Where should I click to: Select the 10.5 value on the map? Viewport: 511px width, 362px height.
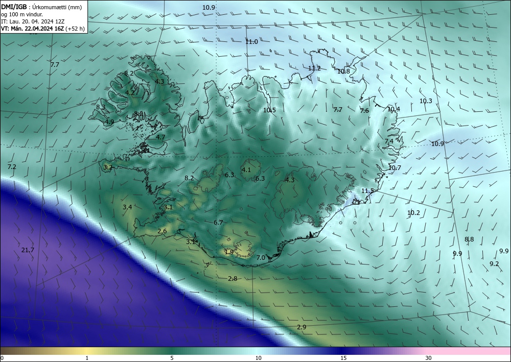pyautogui.click(x=269, y=110)
